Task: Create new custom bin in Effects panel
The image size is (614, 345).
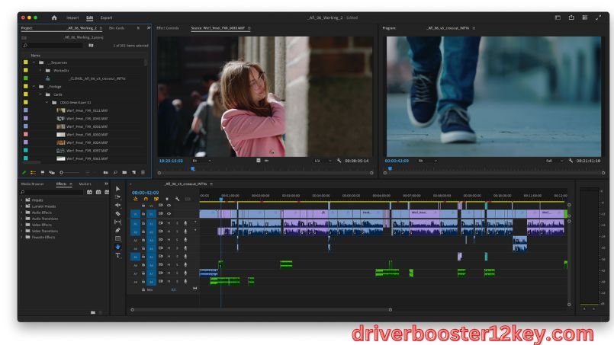Action: [93, 312]
